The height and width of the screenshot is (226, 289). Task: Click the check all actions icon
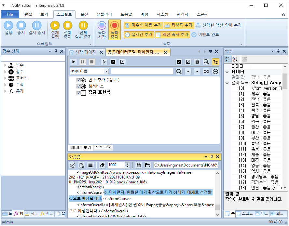[x=179, y=62]
